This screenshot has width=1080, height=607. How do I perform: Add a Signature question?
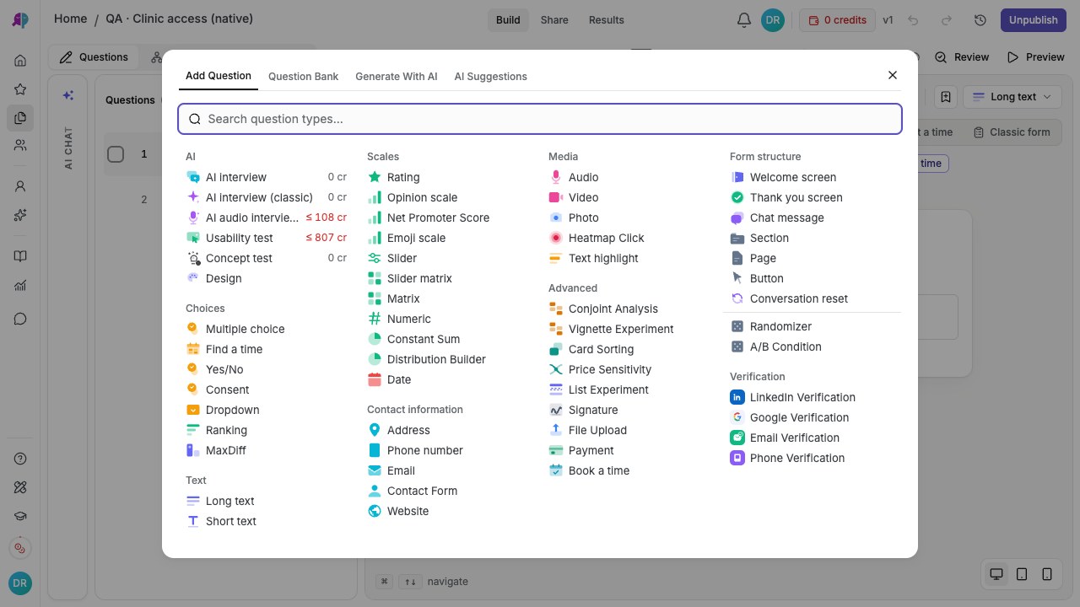coord(629,410)
